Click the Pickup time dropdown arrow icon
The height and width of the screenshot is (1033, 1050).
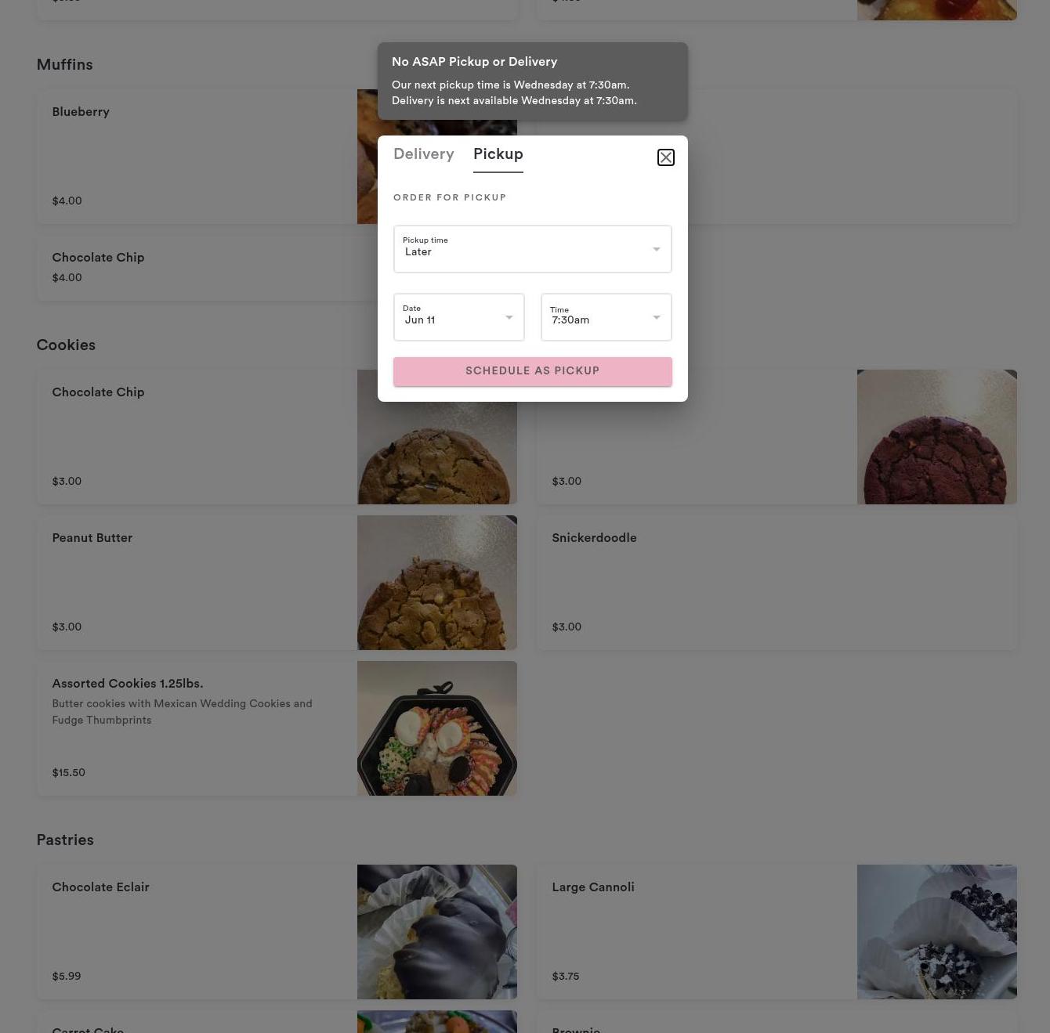pos(657,249)
